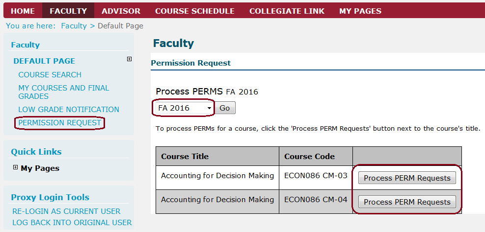Expand the Default Page plus icon
The height and width of the screenshot is (232, 485).
[x=129, y=59]
